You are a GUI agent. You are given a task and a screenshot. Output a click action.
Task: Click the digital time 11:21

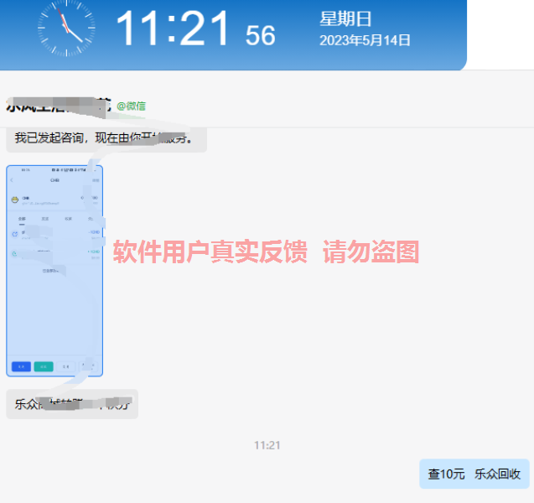173,28
